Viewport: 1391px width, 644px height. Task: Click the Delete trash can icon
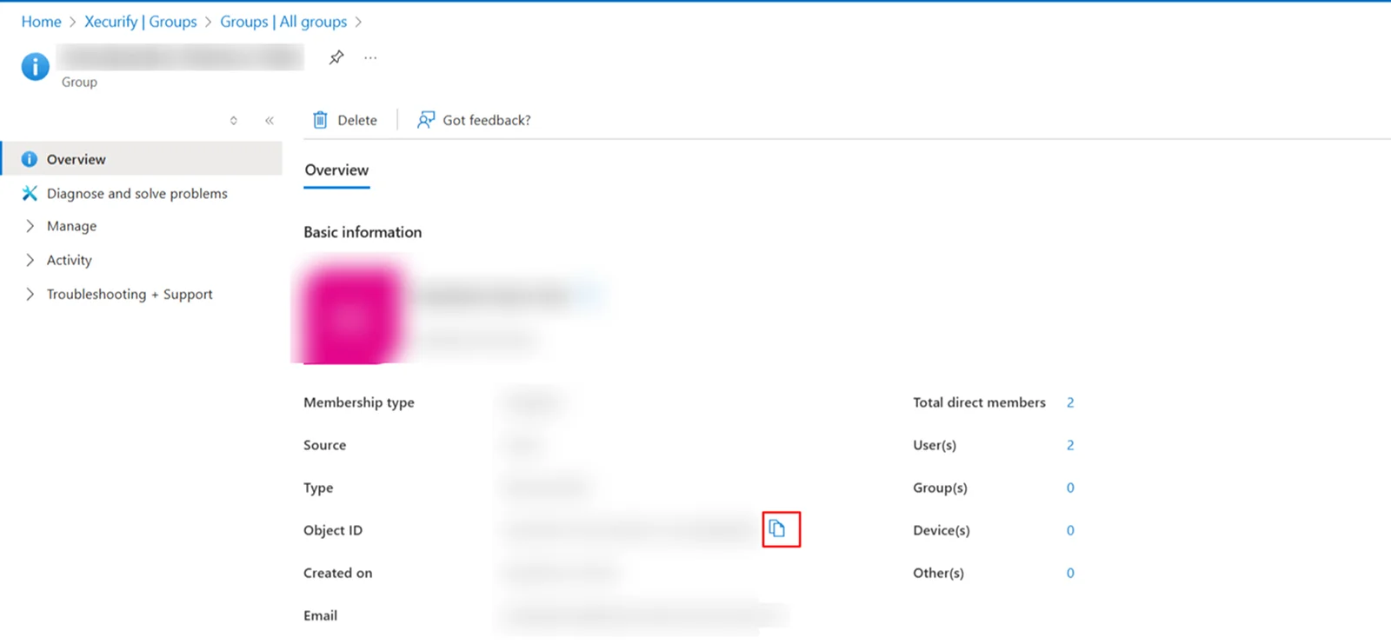pos(320,120)
